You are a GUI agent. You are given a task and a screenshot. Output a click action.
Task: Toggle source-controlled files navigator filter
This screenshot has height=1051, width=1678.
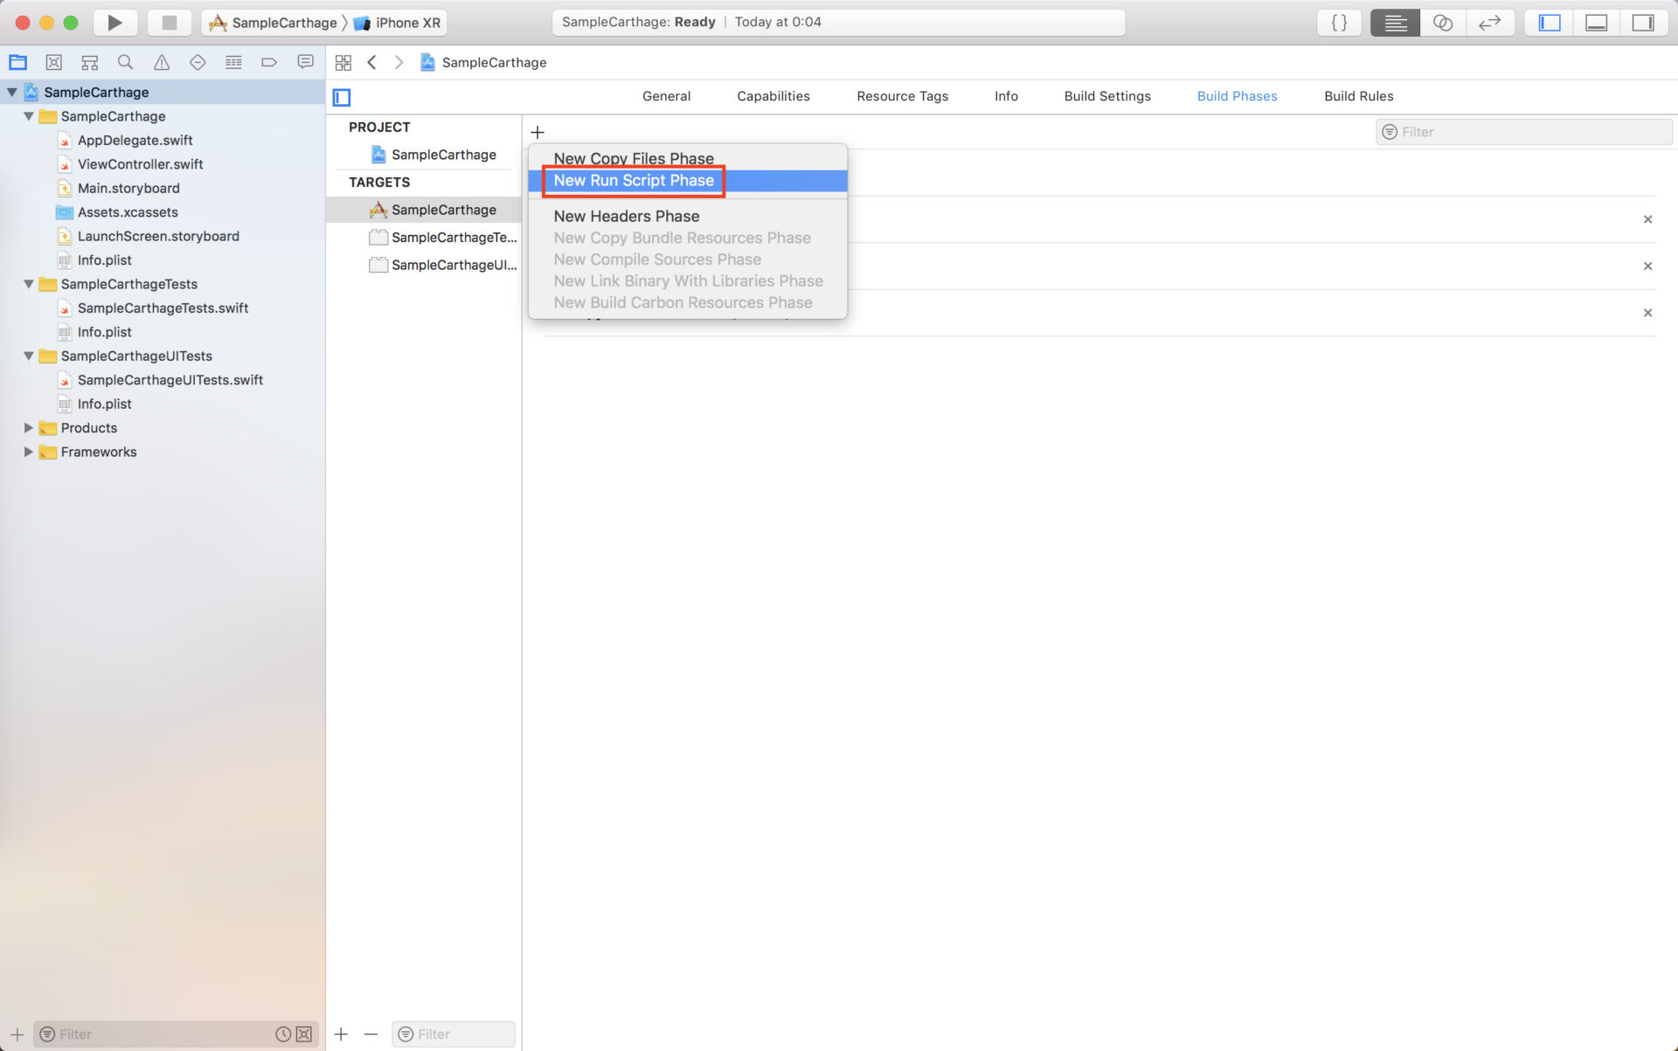click(x=303, y=1034)
